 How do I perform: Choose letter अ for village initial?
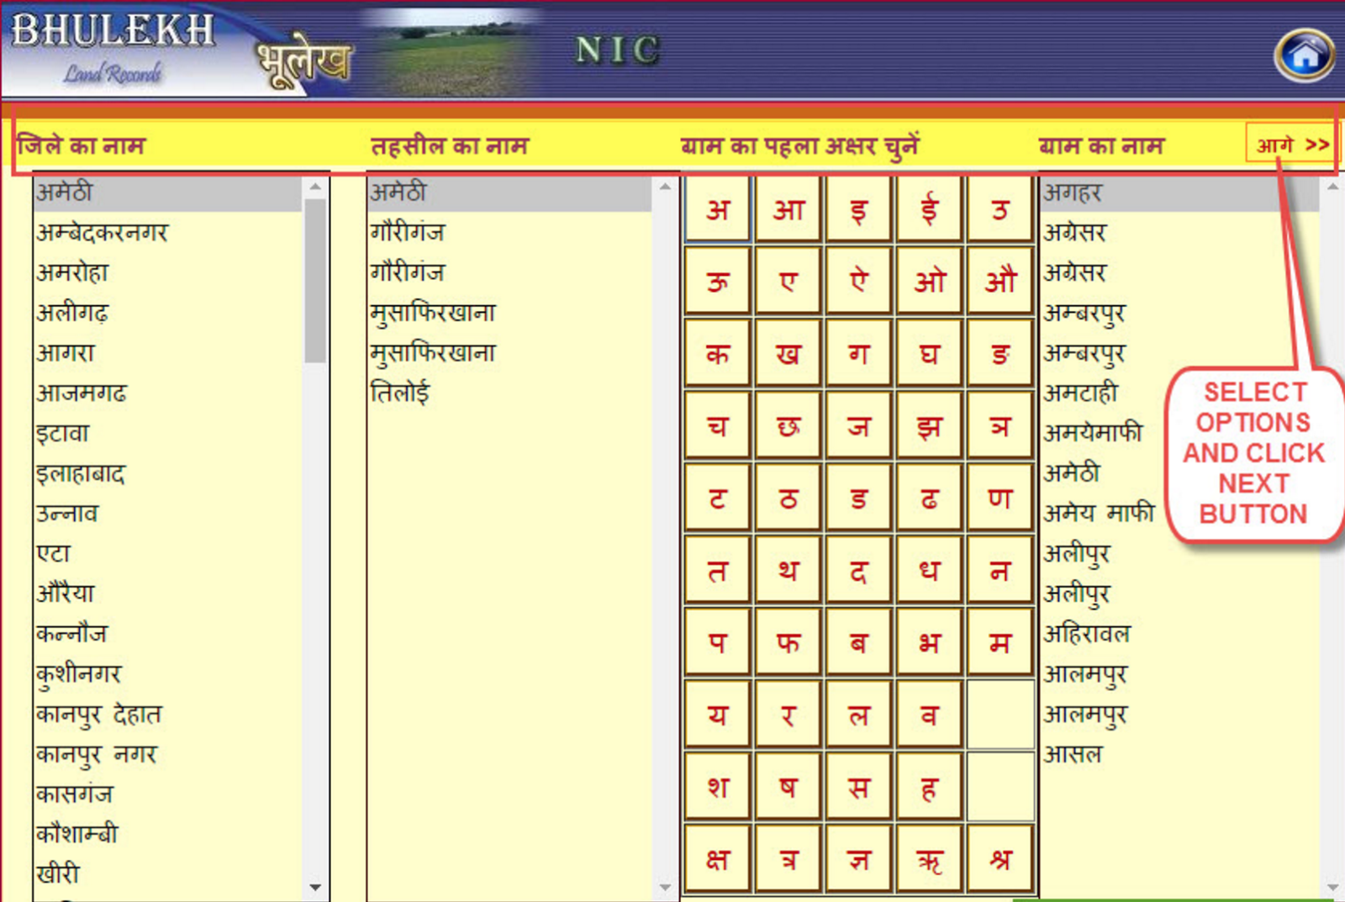pyautogui.click(x=717, y=209)
